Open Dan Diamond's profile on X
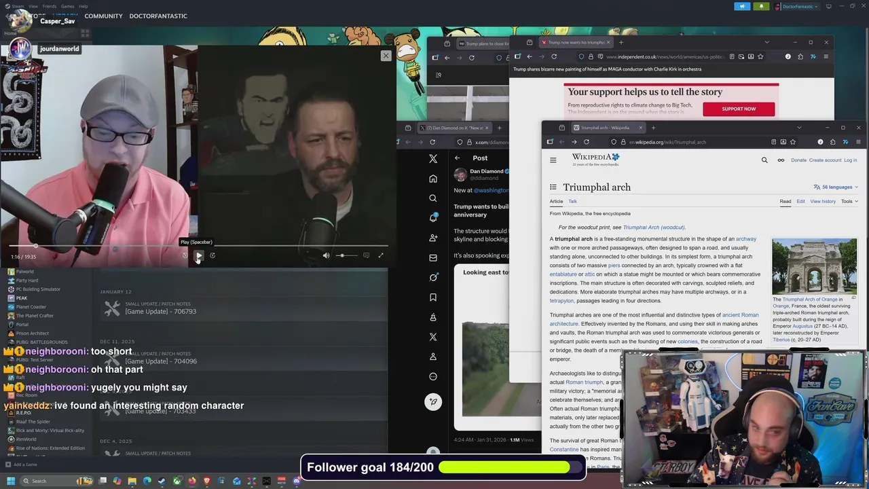The width and height of the screenshot is (869, 489). pos(487,171)
